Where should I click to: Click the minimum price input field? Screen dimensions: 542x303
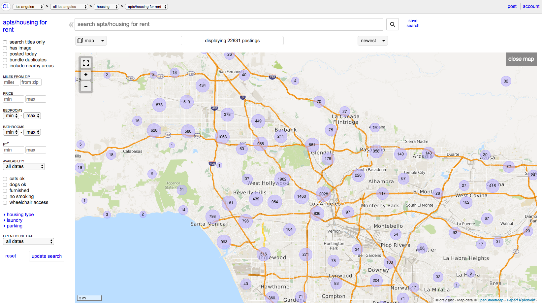[14, 99]
